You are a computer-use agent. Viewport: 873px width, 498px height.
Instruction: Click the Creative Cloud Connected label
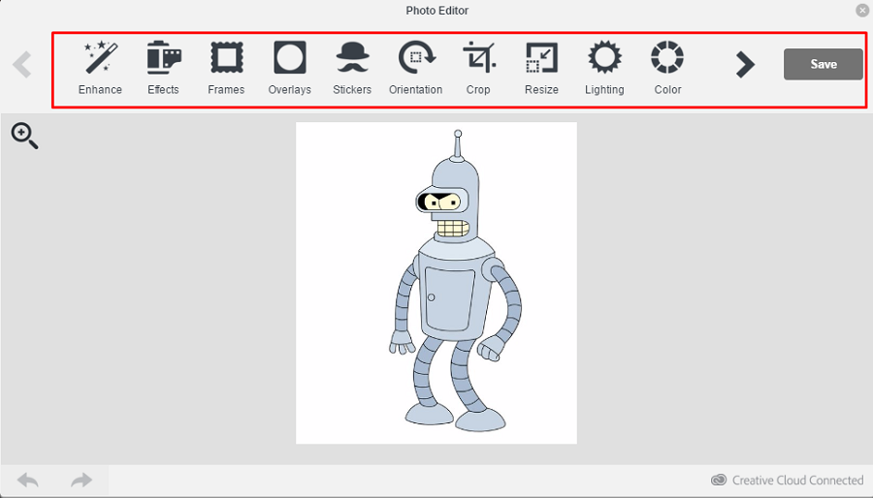click(788, 481)
